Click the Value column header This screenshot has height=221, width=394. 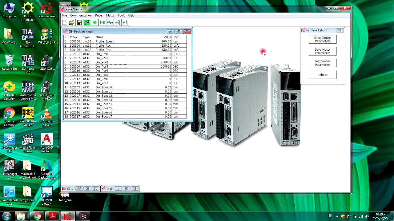coord(149,37)
